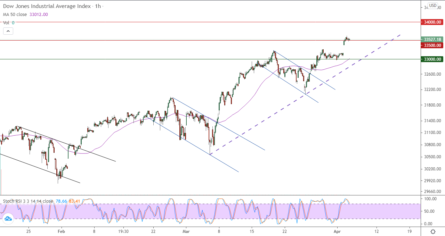Image resolution: width=445 pixels, height=236 pixels.
Task: Click the 1h timeframe label in the title
Action: [x=98, y=6]
